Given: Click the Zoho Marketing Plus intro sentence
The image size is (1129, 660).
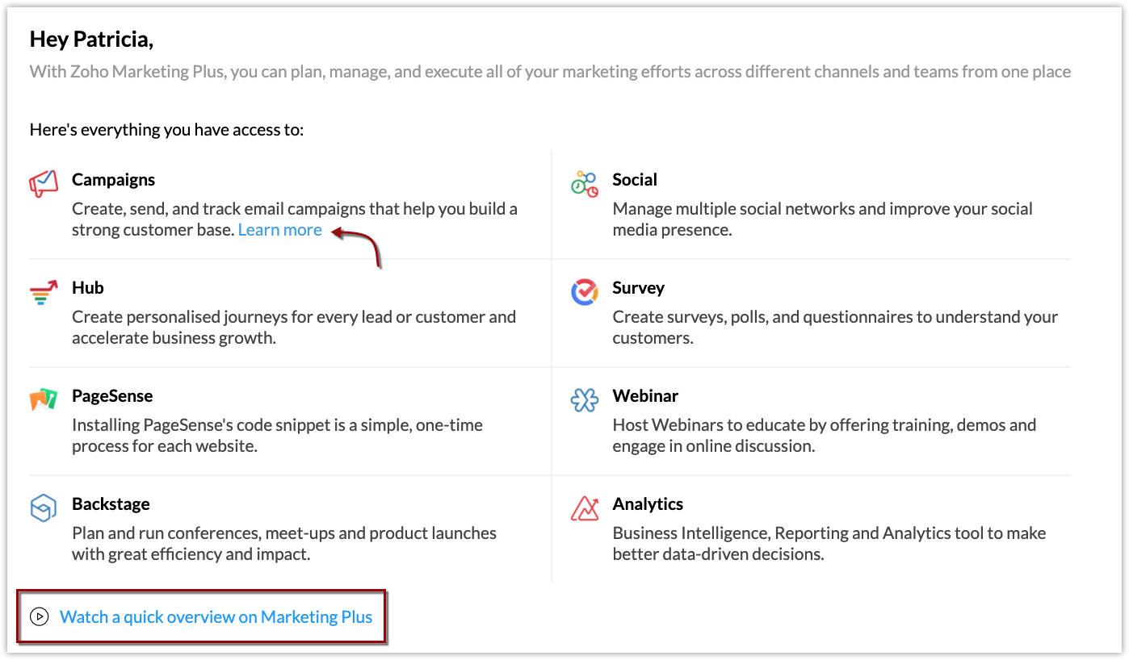Looking at the screenshot, I should pos(550,72).
